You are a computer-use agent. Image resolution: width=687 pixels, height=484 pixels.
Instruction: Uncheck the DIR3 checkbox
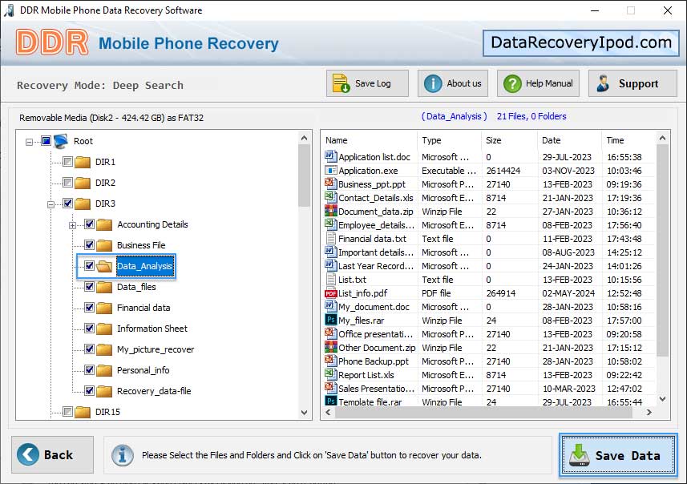tap(67, 204)
